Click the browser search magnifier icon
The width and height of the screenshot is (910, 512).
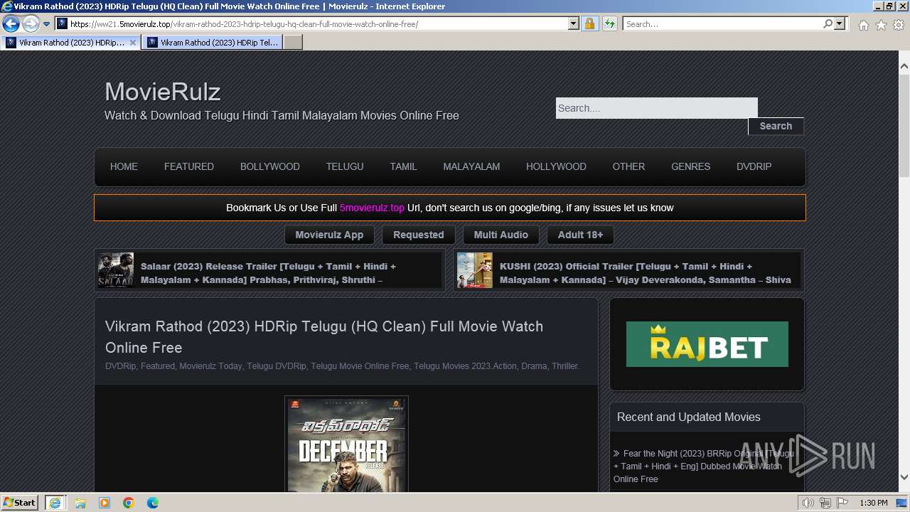[828, 24]
